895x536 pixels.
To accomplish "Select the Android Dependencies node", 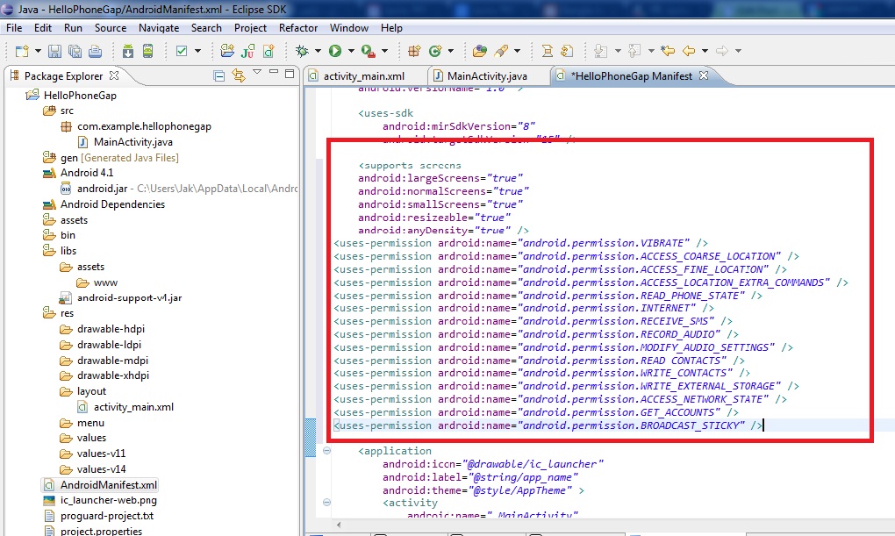I will (x=112, y=204).
